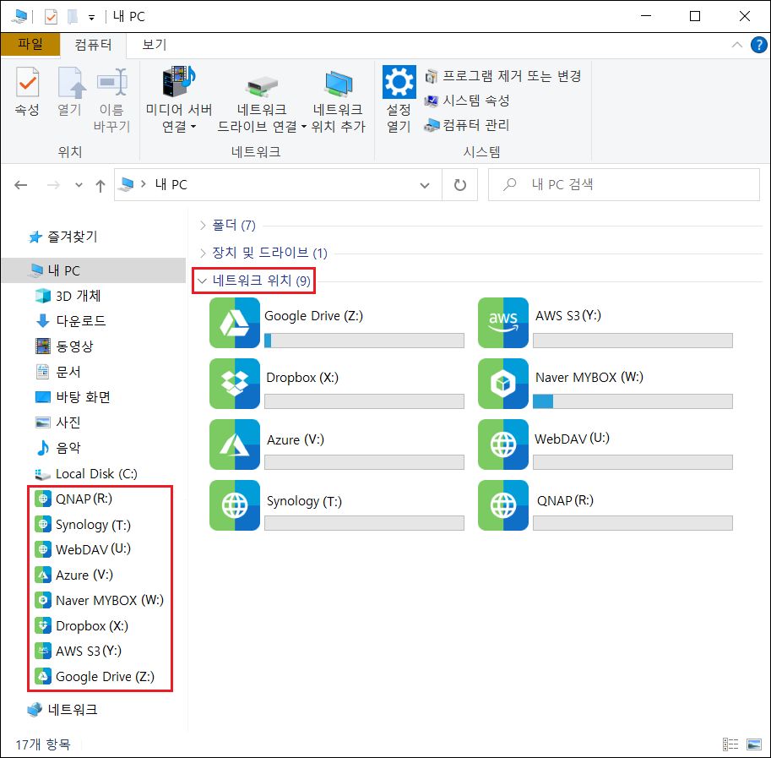Open the Synology (T:) drive icon in main pane
Screen dimensions: 771x758
235,505
